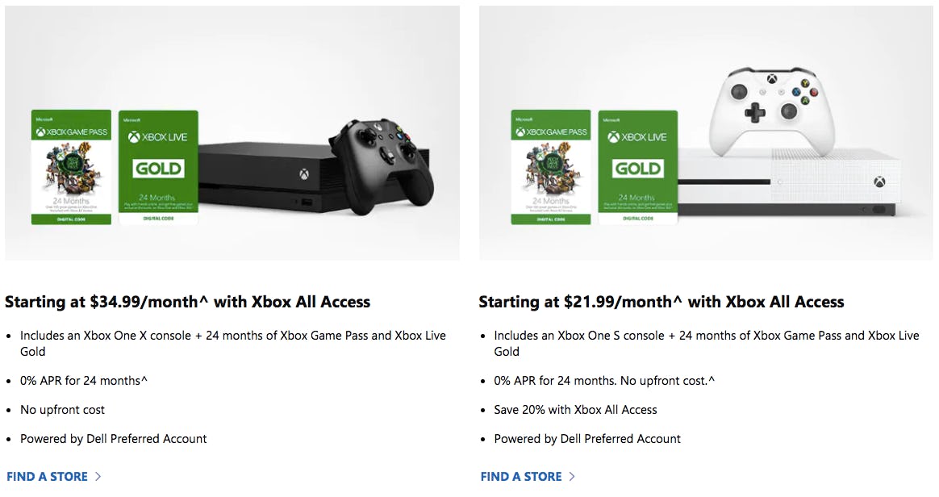Click the chevron beside the One S Find a Store
The image size is (939, 497).
(x=572, y=477)
